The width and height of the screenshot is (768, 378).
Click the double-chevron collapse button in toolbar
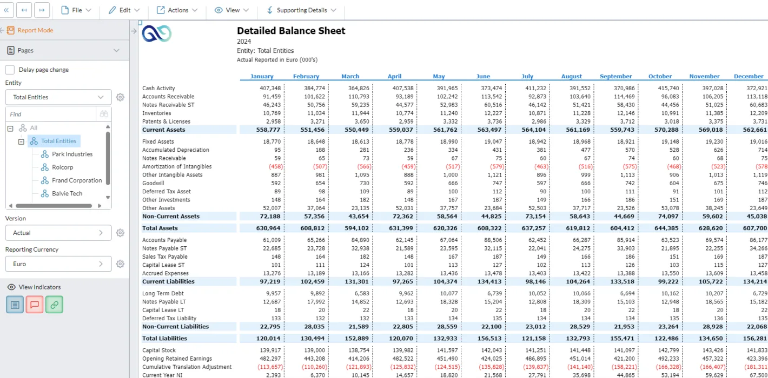(x=6, y=10)
